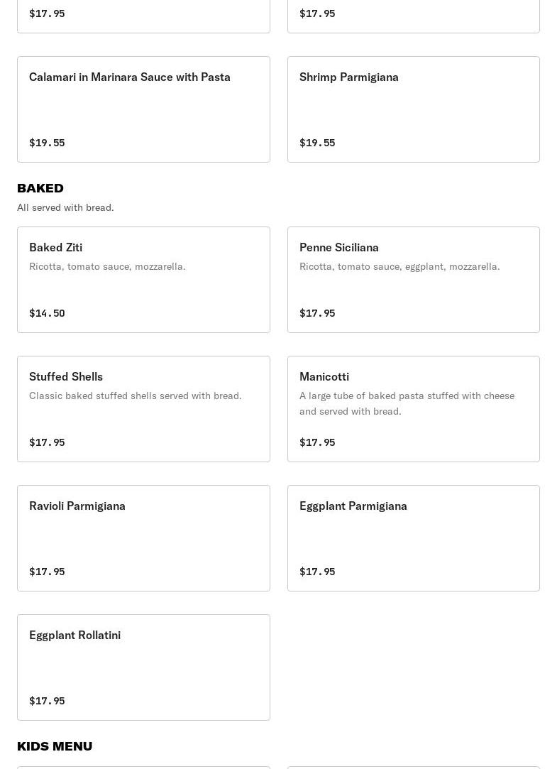Click the BAKED section heading
Viewport: 557px width, 769px height.
pyautogui.click(x=40, y=188)
